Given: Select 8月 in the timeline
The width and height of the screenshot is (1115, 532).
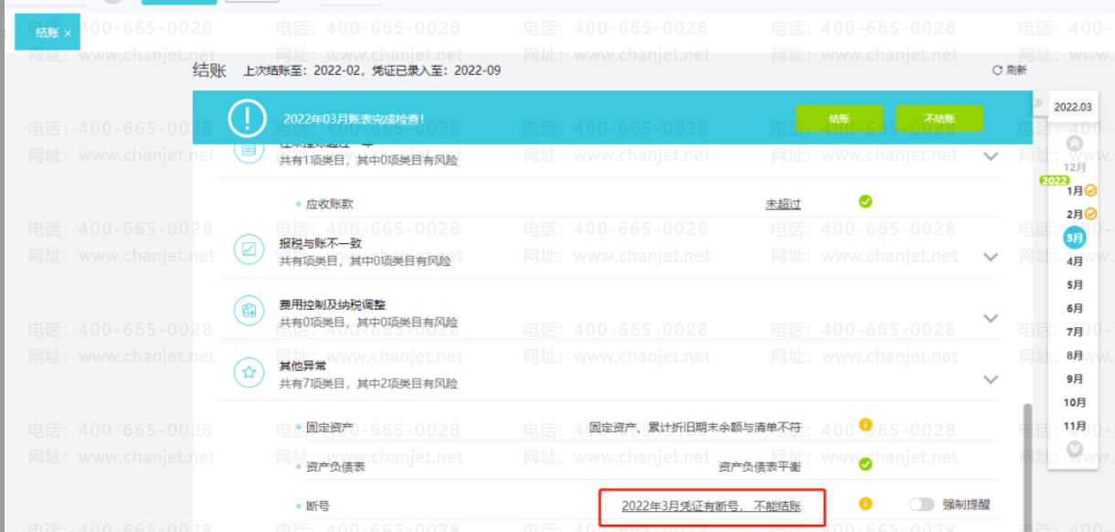Looking at the screenshot, I should (1075, 356).
